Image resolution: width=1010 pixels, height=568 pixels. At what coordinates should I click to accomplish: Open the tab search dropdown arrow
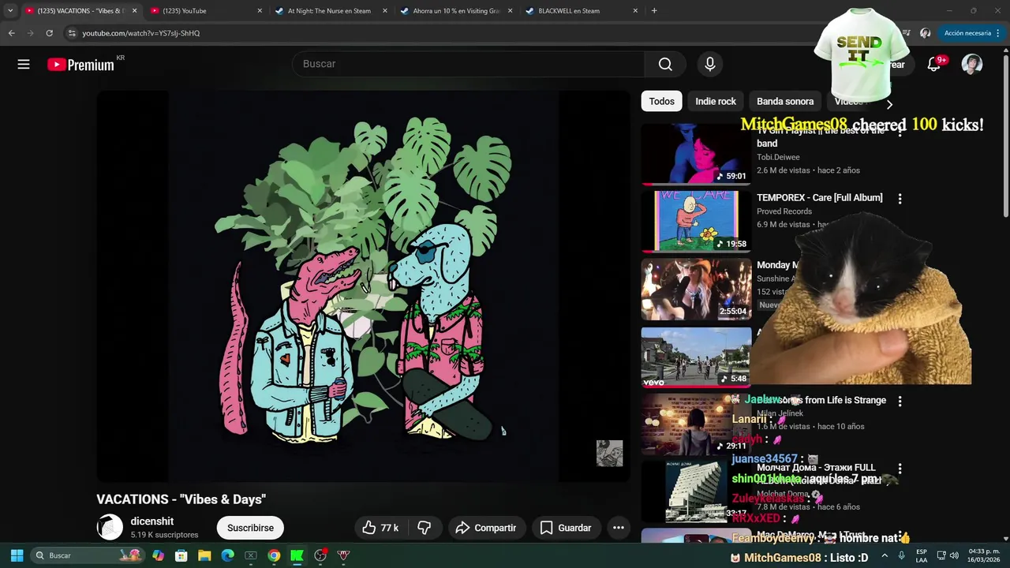pos(10,11)
